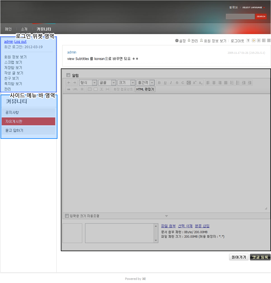Select 공지사항 in the side menu
The height and width of the screenshot is (283, 271).
pyautogui.click(x=28, y=112)
